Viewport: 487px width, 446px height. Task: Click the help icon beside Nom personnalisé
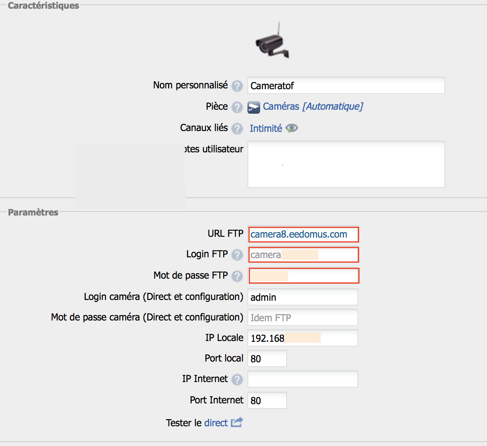click(237, 86)
